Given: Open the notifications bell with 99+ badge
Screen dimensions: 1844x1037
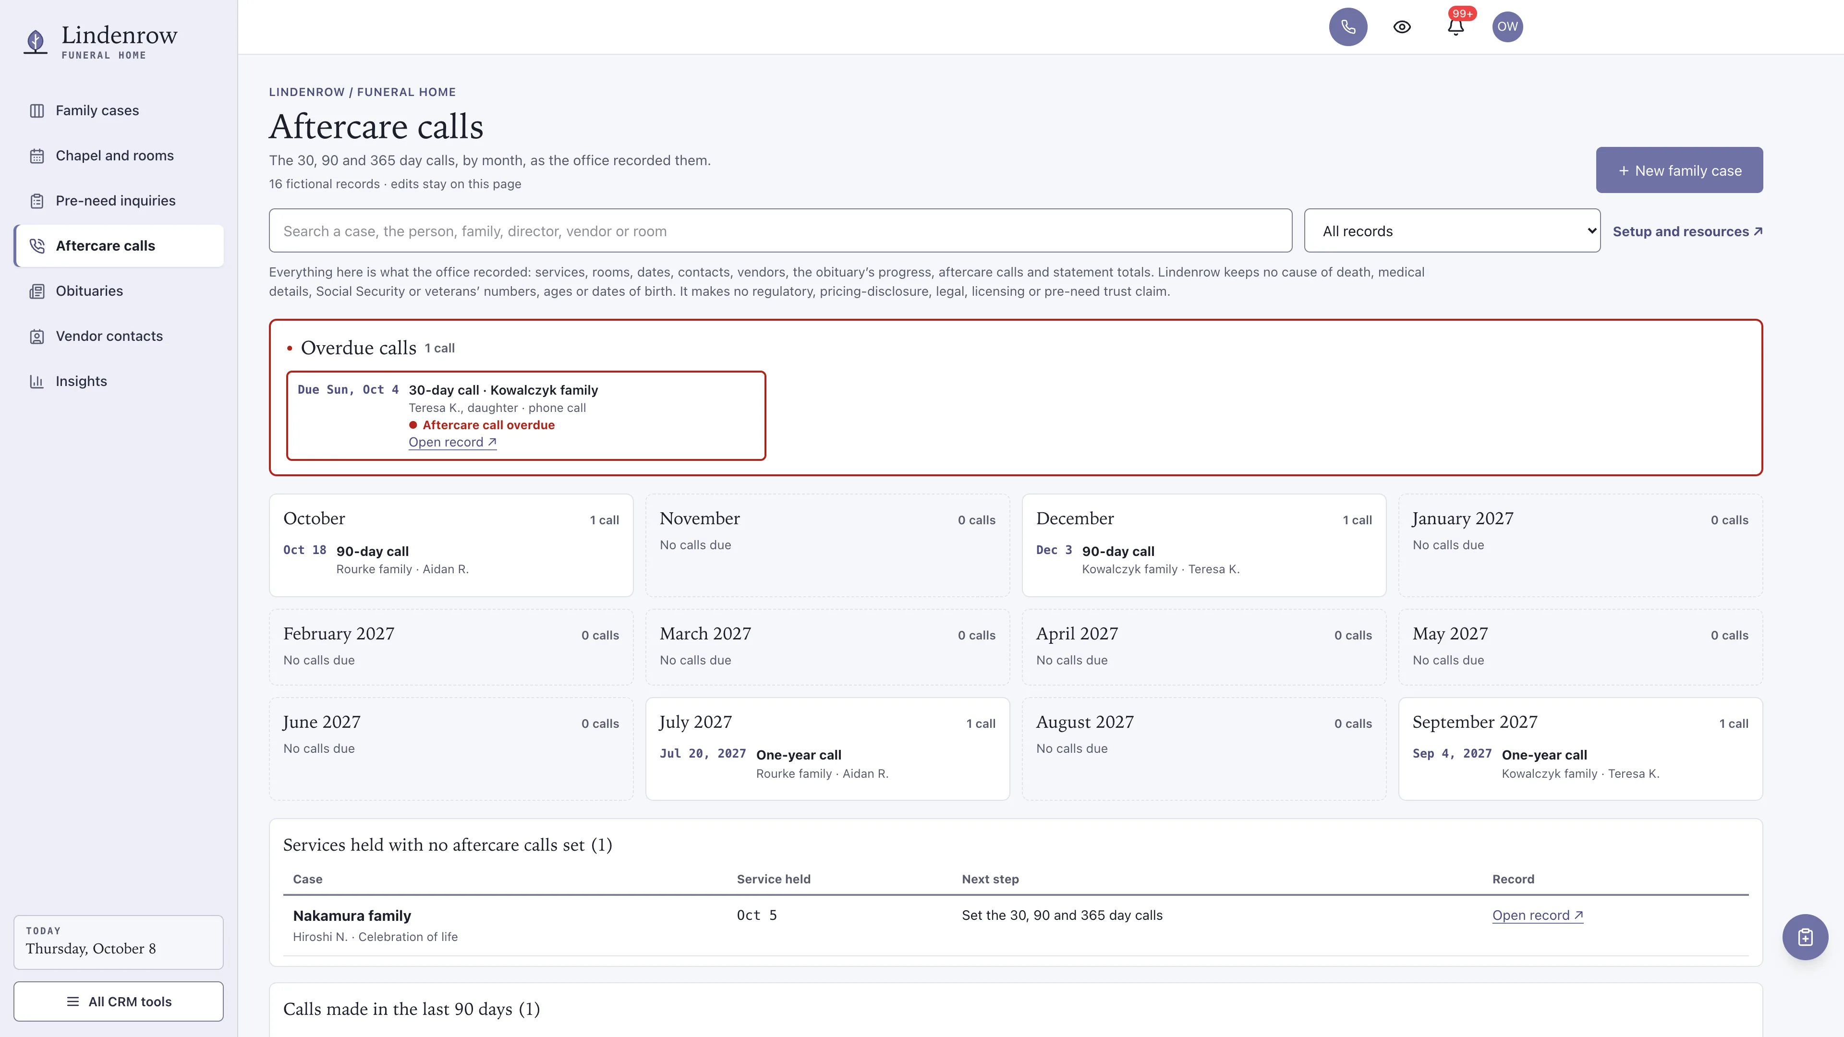Looking at the screenshot, I should [1456, 27].
